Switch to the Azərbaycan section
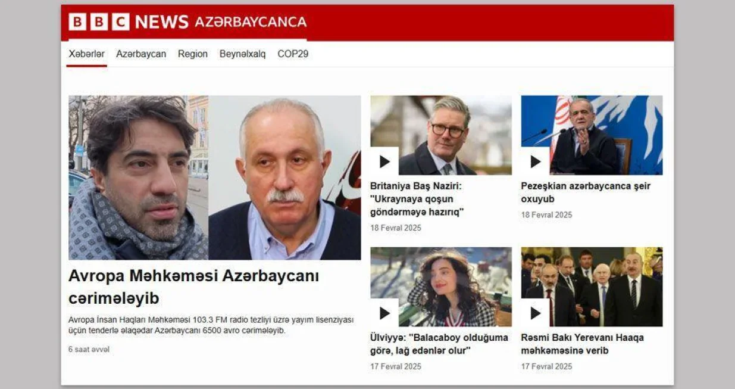The height and width of the screenshot is (389, 735). (141, 54)
